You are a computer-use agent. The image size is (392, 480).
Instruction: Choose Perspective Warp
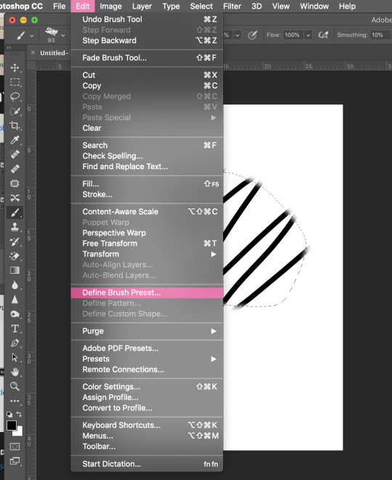click(x=147, y=233)
